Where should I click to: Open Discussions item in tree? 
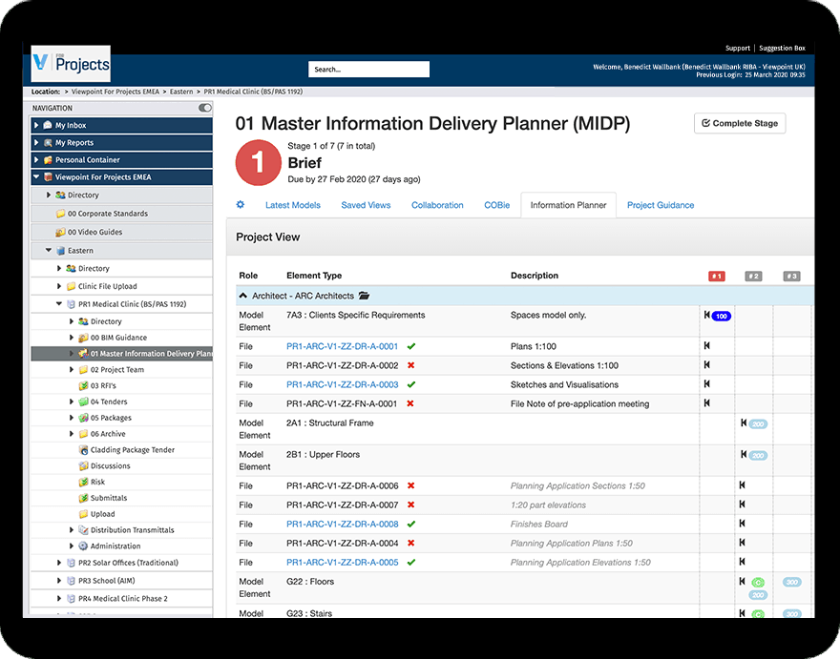pyautogui.click(x=110, y=465)
